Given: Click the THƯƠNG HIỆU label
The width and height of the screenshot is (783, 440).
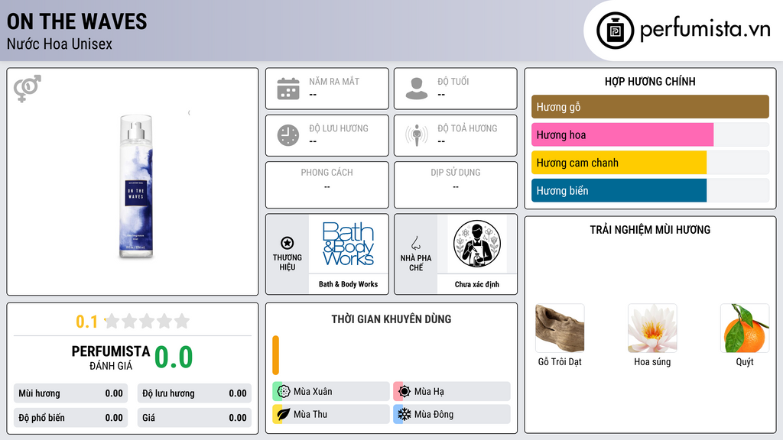Looking at the screenshot, I should [x=288, y=263].
